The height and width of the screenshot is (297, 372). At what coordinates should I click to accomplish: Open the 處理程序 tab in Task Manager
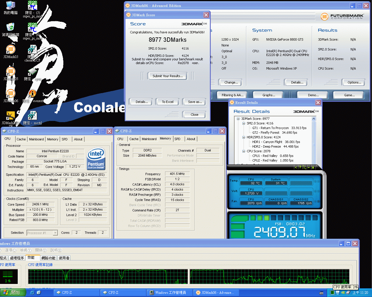point(17,258)
